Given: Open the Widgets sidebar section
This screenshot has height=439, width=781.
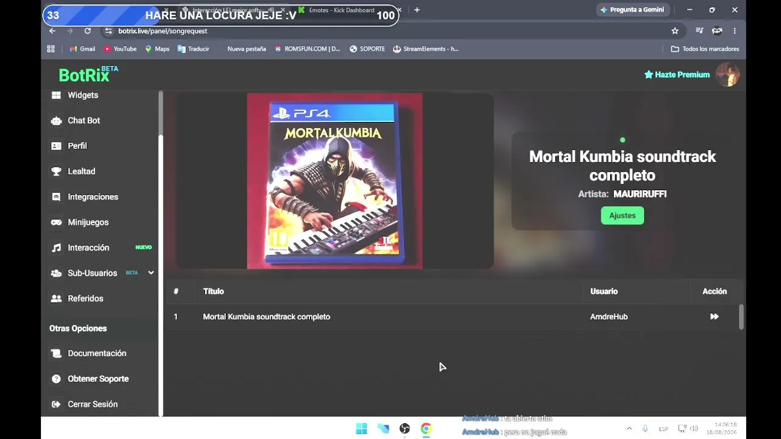Looking at the screenshot, I should pyautogui.click(x=82, y=95).
